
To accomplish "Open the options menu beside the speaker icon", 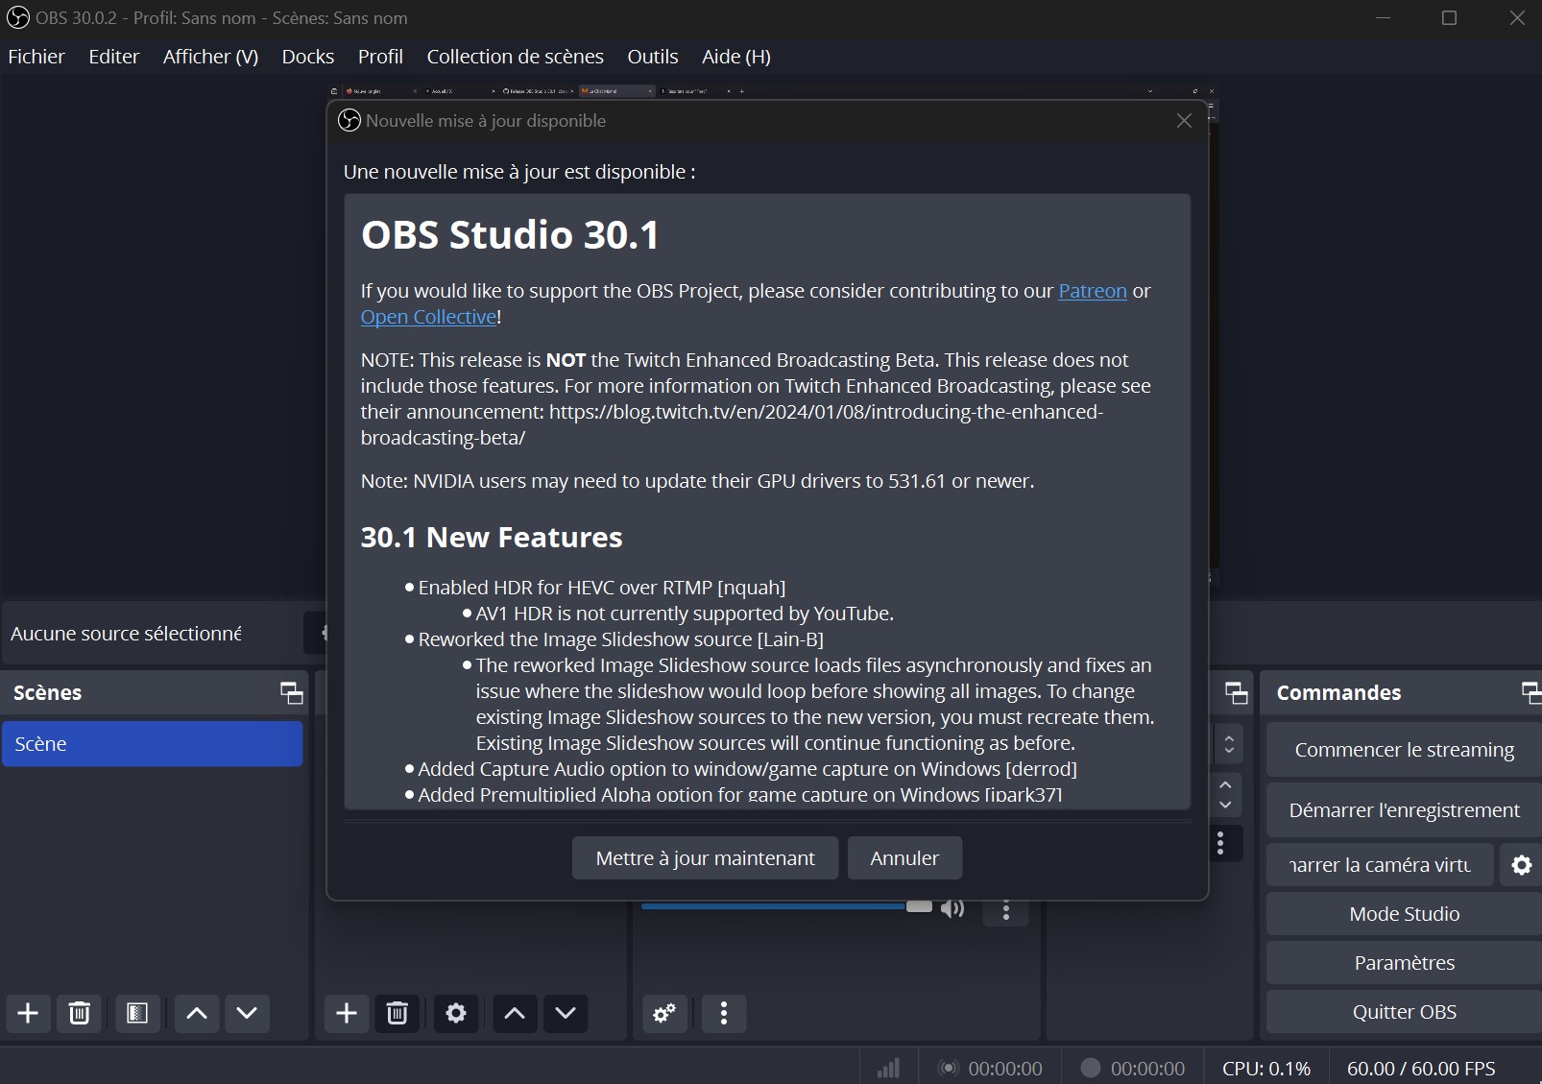I will [x=1006, y=911].
